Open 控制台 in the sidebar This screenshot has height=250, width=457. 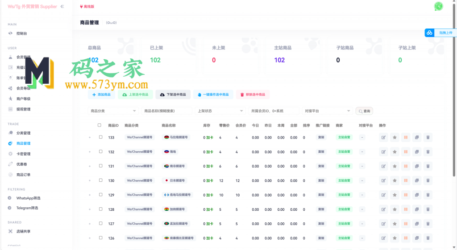pyautogui.click(x=21, y=33)
